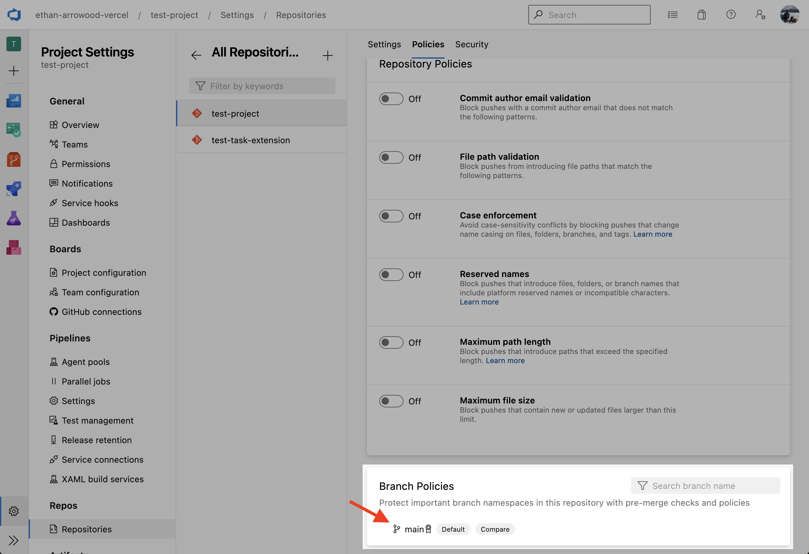Click the add repository plus icon
This screenshot has width=809, height=554.
tap(327, 55)
